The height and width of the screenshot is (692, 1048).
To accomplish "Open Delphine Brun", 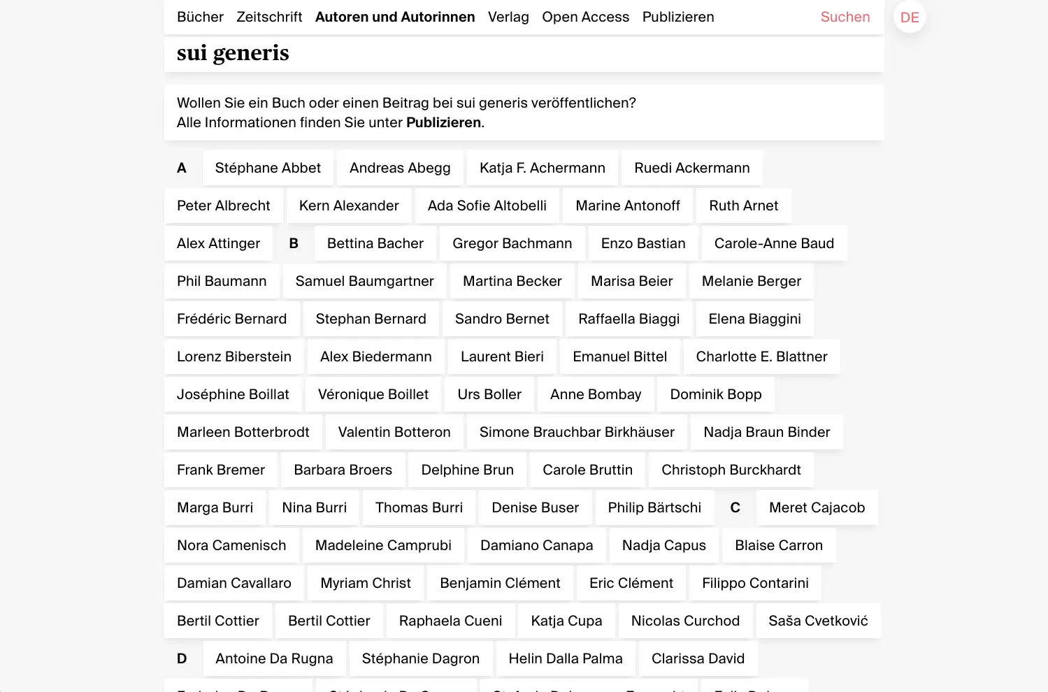I will click(468, 470).
